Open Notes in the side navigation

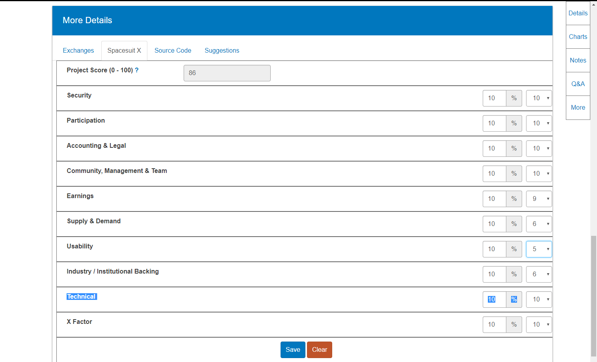(578, 60)
